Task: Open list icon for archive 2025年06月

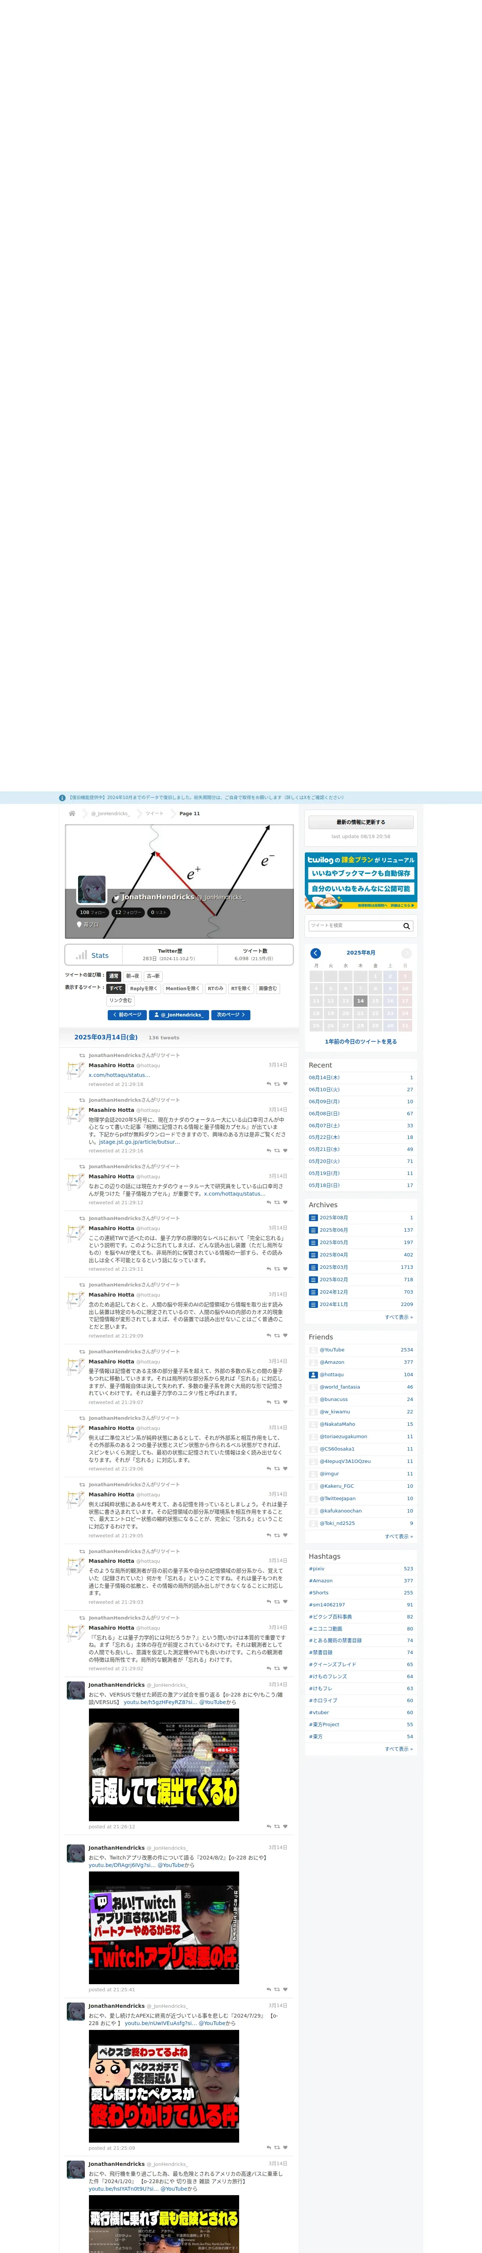Action: coord(313,1230)
